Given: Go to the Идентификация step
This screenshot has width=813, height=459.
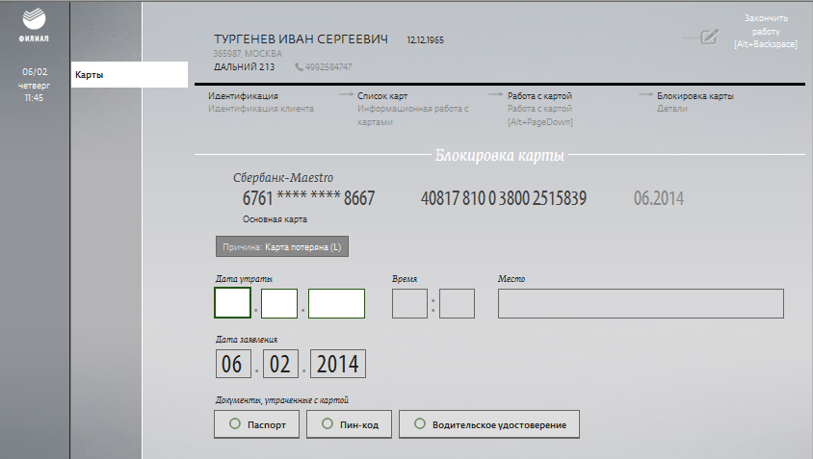Looking at the screenshot, I should coord(243,96).
